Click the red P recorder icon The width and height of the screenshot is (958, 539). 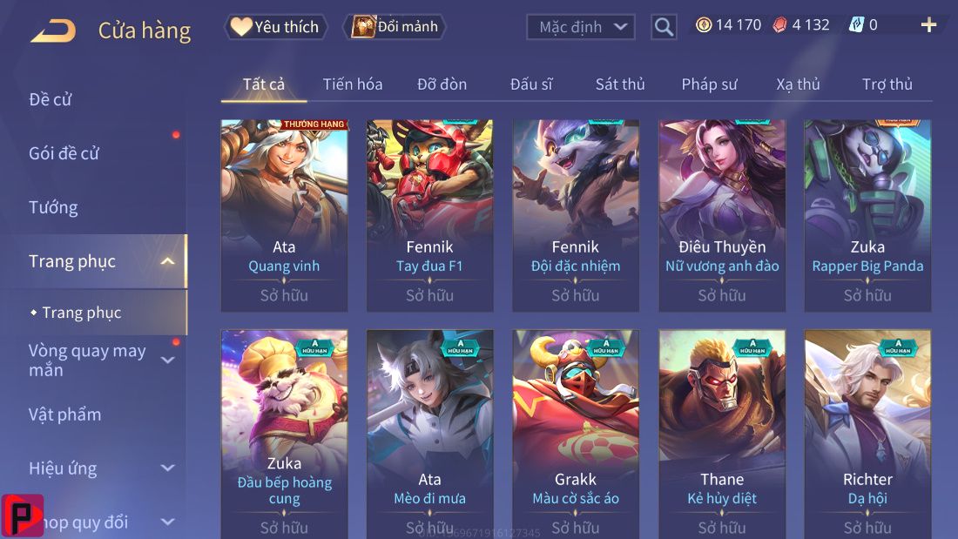click(22, 515)
